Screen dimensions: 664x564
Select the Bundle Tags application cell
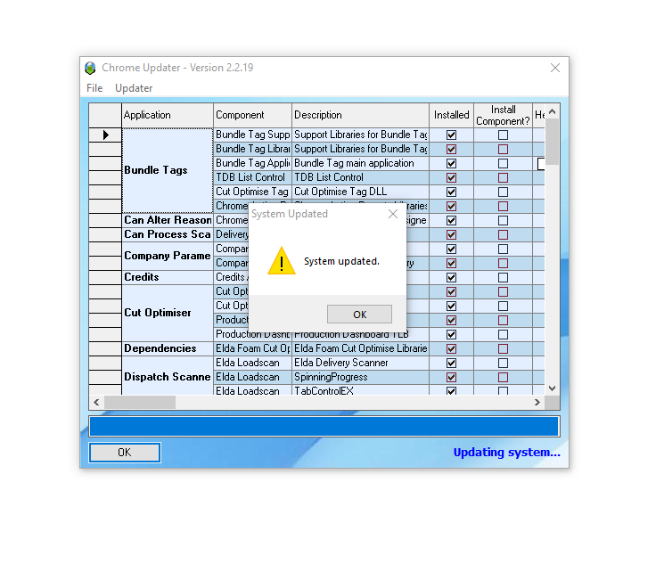pos(167,170)
